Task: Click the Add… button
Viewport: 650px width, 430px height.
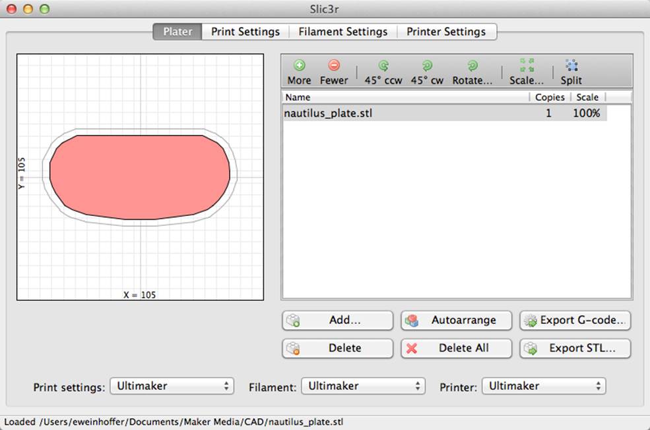Action: coord(337,320)
